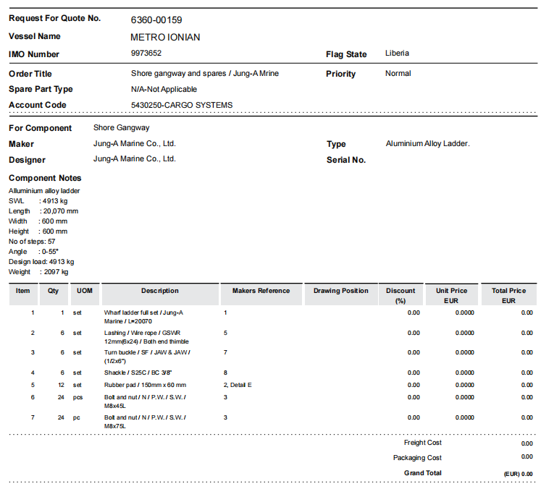Select the Order Title text
Image resolution: width=541 pixels, height=489 pixels.
pyautogui.click(x=204, y=74)
